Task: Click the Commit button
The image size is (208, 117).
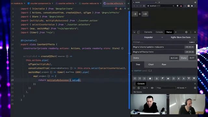Action: coord(192,42)
